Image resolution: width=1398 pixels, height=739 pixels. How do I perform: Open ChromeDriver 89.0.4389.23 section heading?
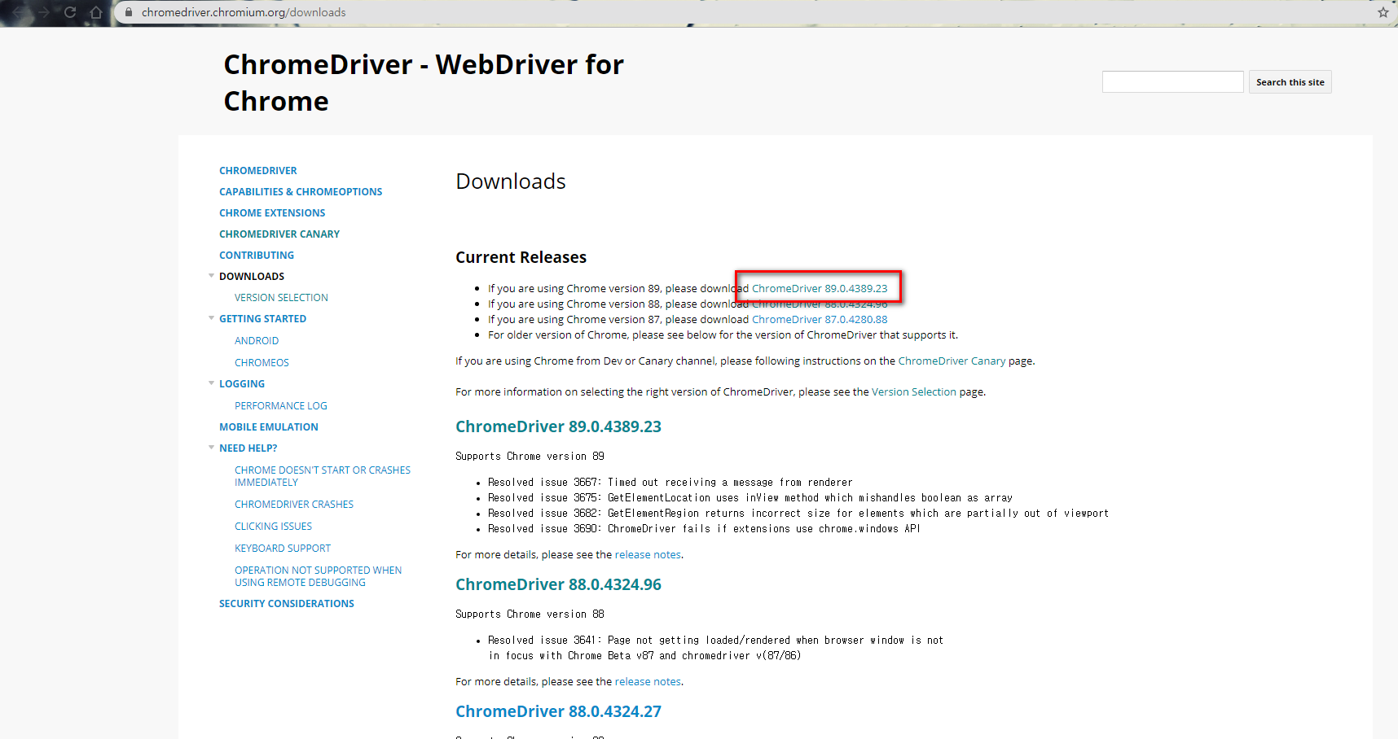558,426
